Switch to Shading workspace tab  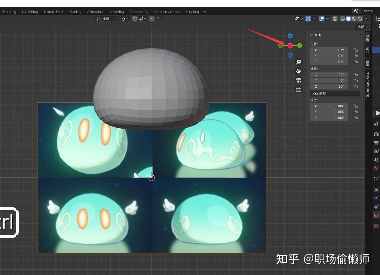[75, 12]
